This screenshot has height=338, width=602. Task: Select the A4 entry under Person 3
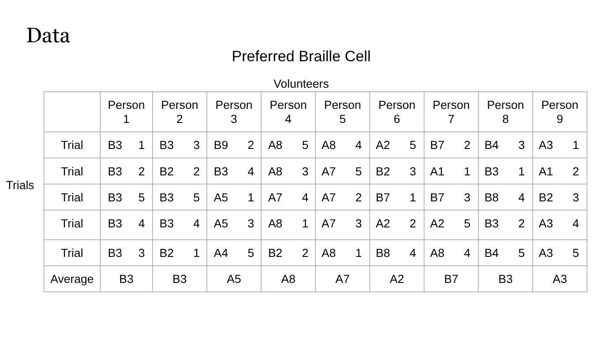221,253
